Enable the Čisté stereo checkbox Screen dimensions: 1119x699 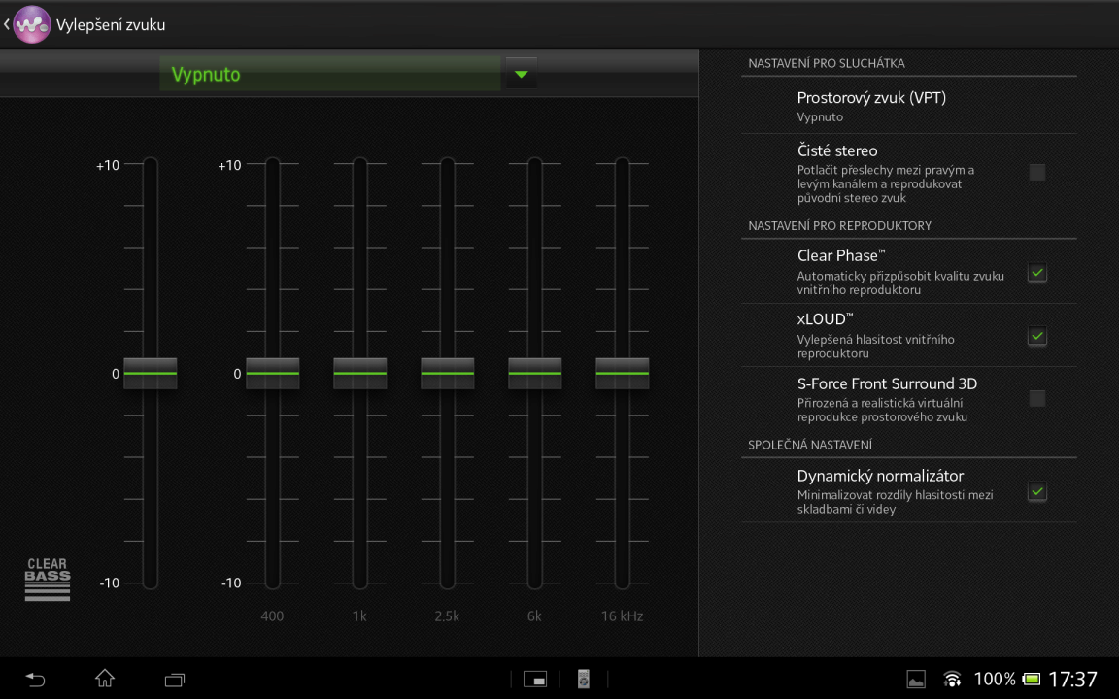tap(1037, 173)
